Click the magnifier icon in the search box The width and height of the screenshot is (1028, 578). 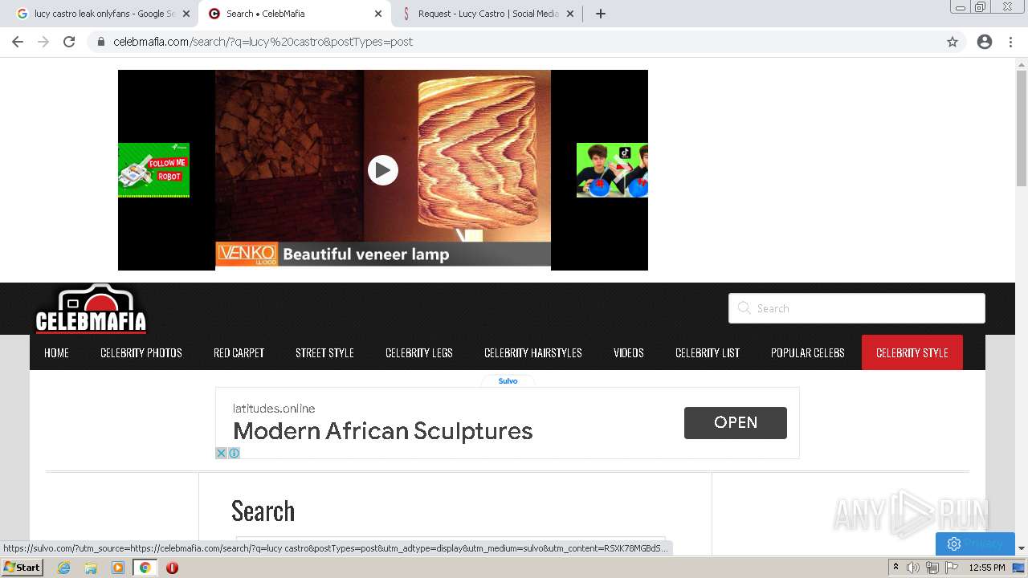click(x=744, y=308)
